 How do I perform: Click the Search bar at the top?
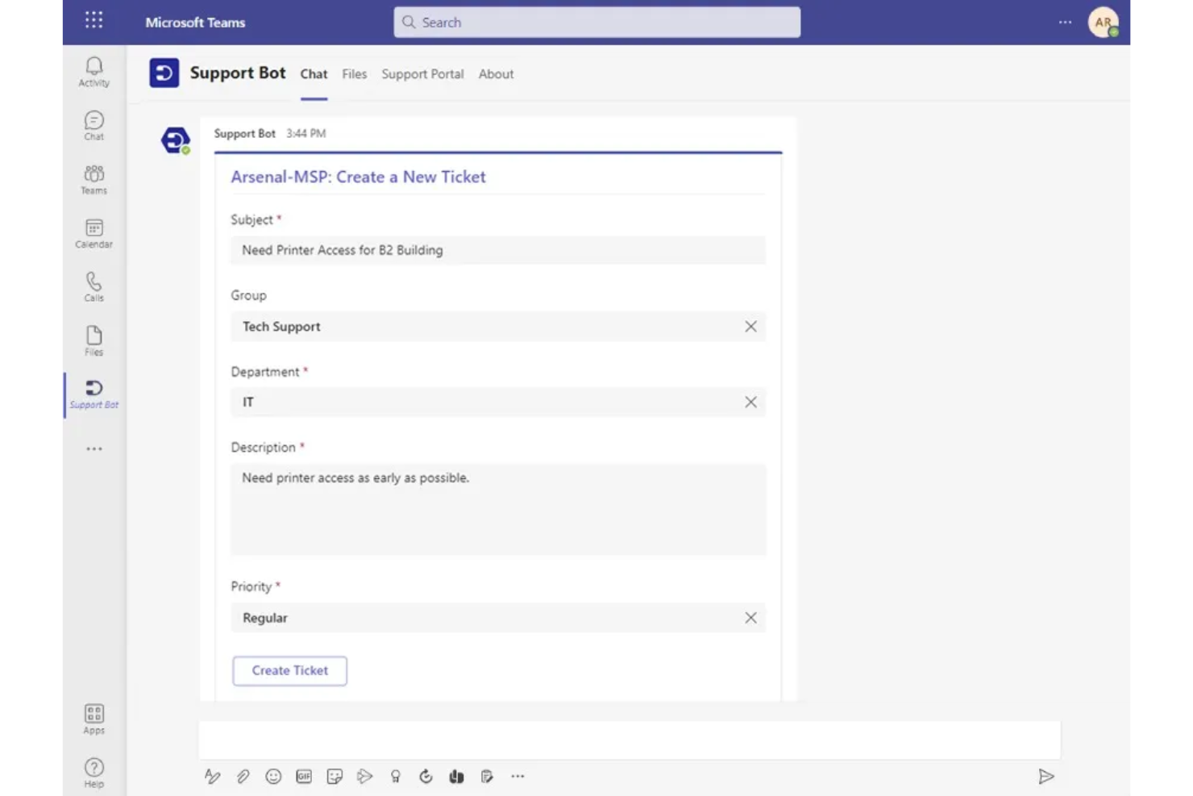(x=596, y=22)
